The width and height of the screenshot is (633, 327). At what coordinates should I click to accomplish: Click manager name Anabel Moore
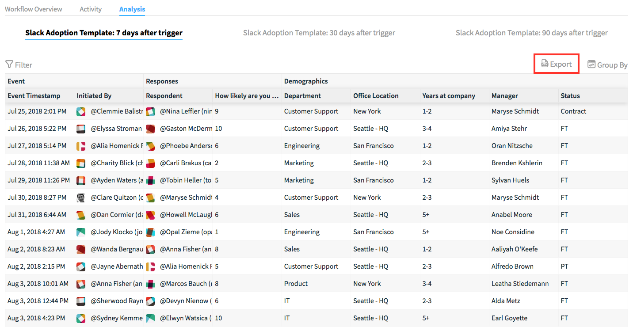pos(512,215)
